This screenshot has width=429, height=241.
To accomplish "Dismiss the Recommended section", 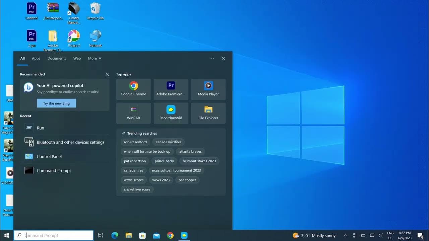I will [x=107, y=74].
